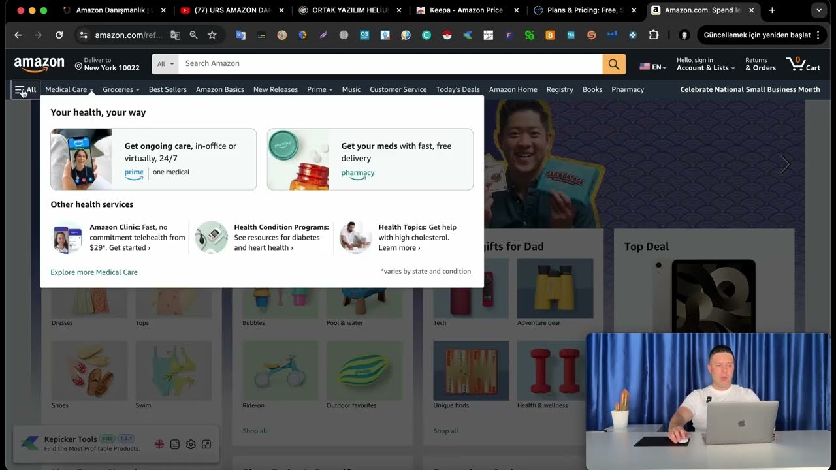Click the Amazon logo
The width and height of the screenshot is (836, 470).
(x=39, y=64)
